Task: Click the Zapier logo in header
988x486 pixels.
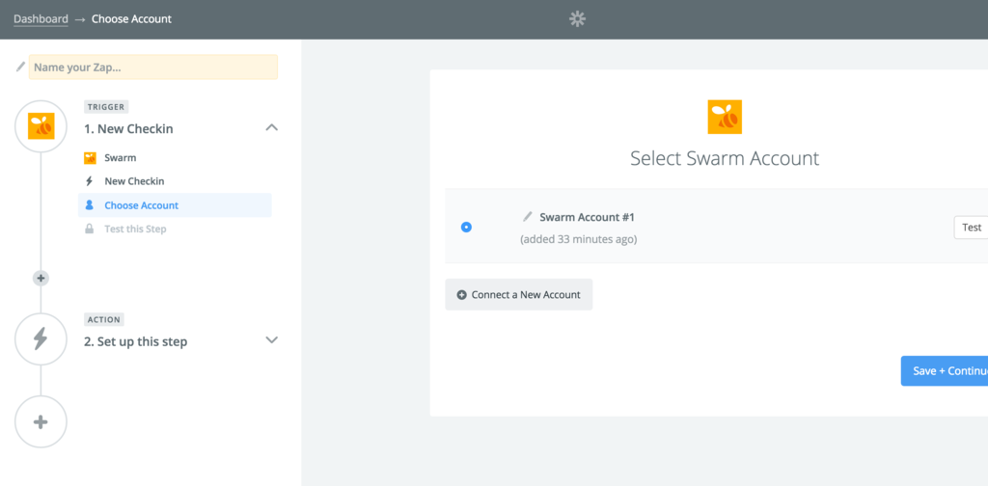Action: tap(577, 19)
